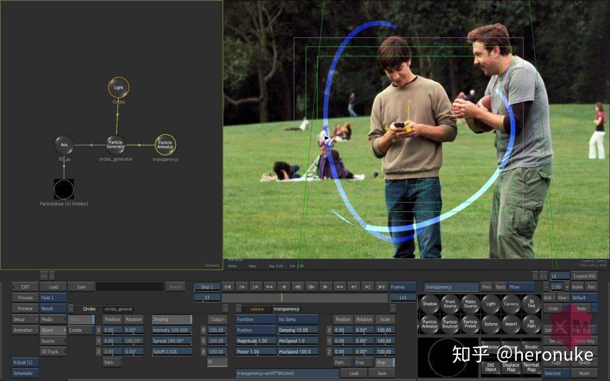Open the Schematic view box

pos(25,373)
